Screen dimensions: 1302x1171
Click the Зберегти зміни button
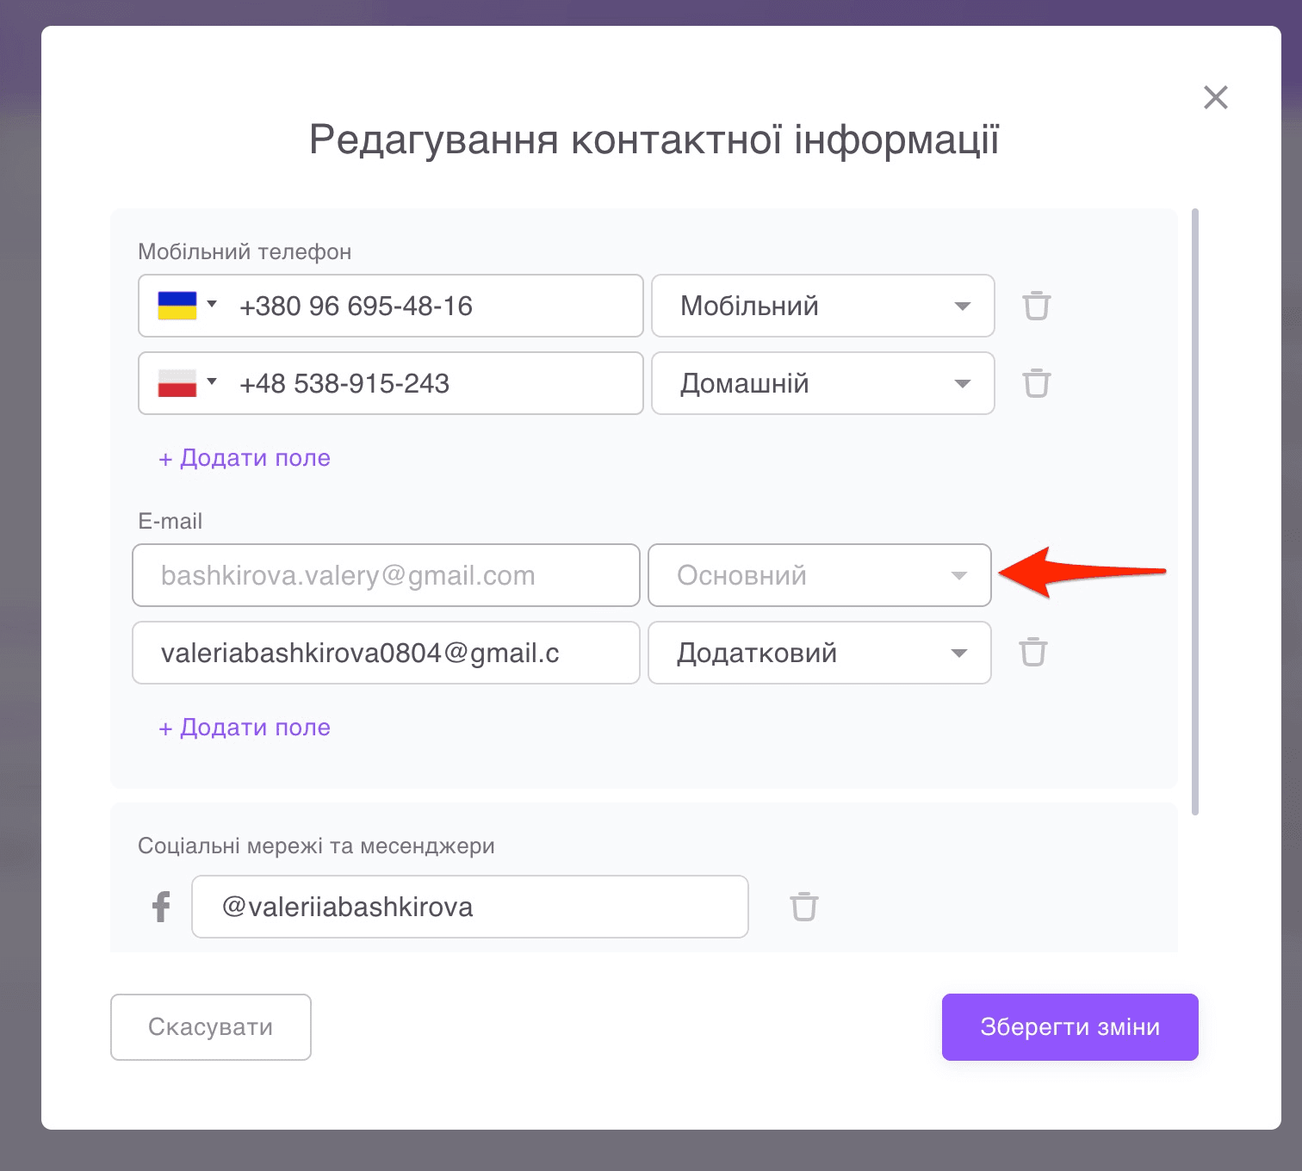point(1069,1026)
